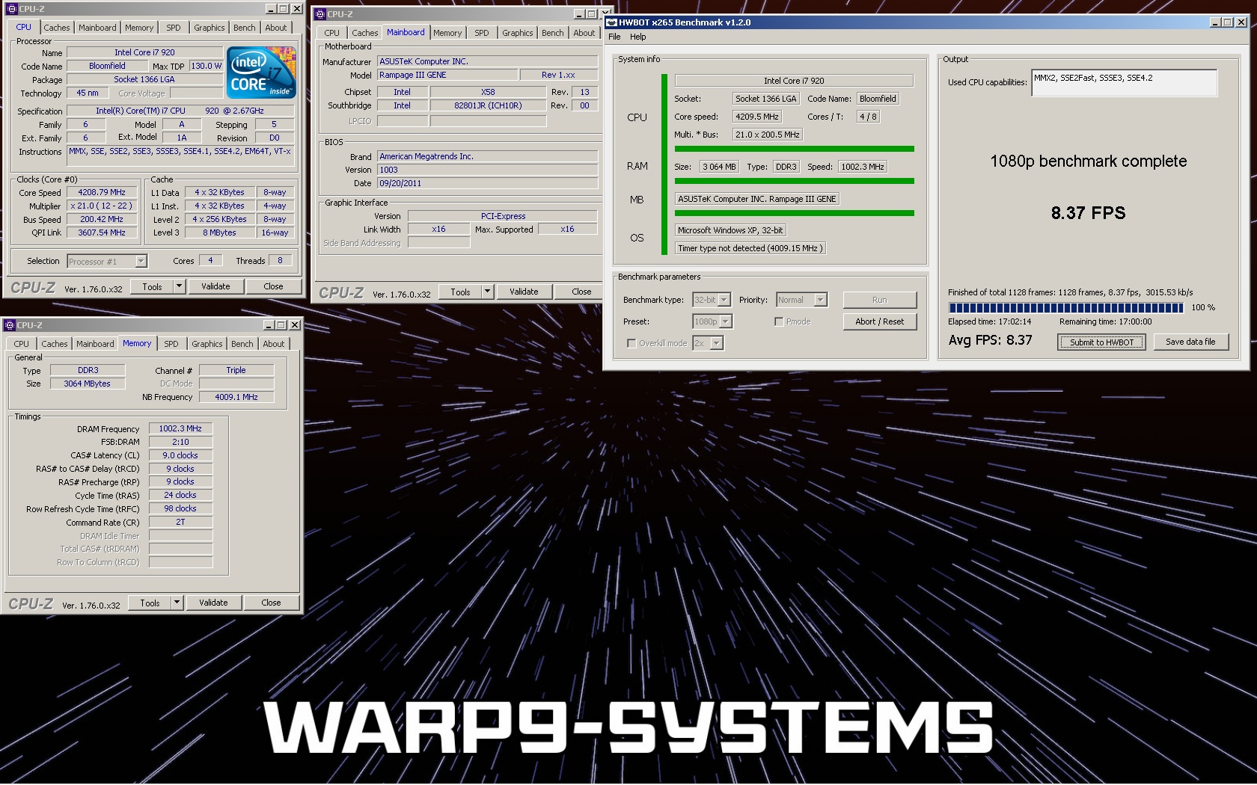
Task: Open the Overkill mode 2x dropdown
Action: (717, 343)
